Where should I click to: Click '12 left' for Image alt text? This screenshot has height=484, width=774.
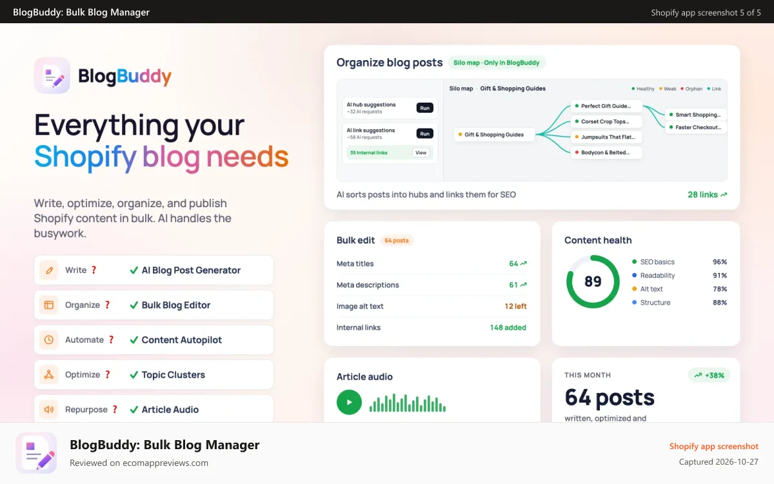point(515,306)
